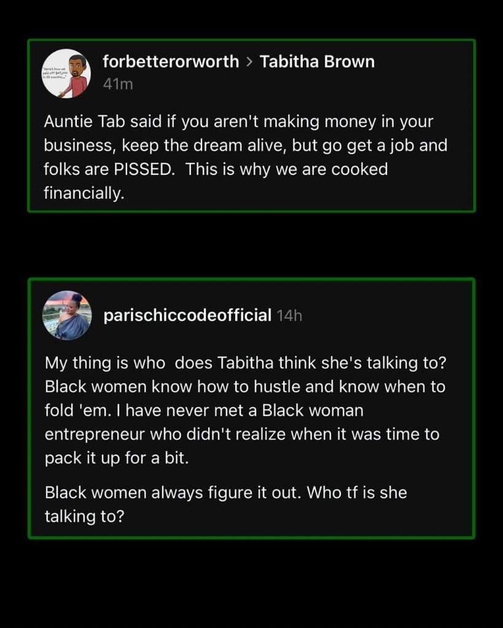
Task: Open forbetterorworth's cartoon profile avatar
Action: [66, 74]
